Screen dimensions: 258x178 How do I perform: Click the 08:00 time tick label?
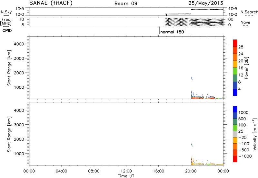point(94,171)
